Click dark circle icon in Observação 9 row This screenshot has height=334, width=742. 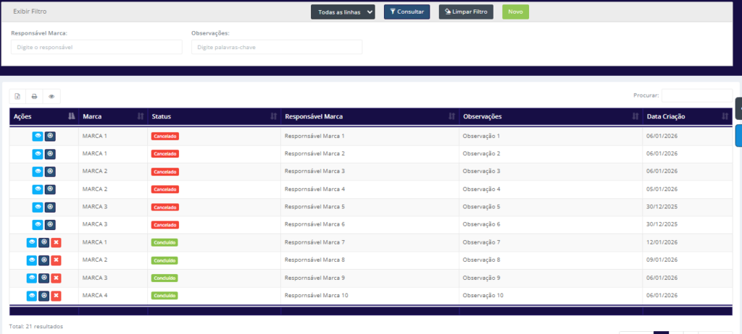pyautogui.click(x=44, y=278)
